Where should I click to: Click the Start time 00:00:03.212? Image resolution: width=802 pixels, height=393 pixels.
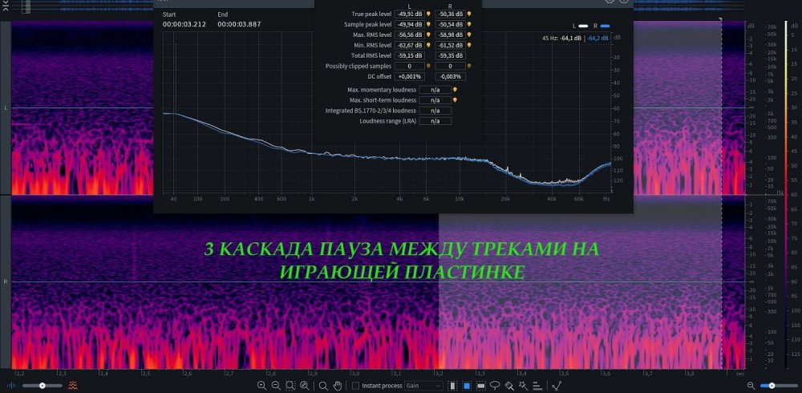coord(184,24)
